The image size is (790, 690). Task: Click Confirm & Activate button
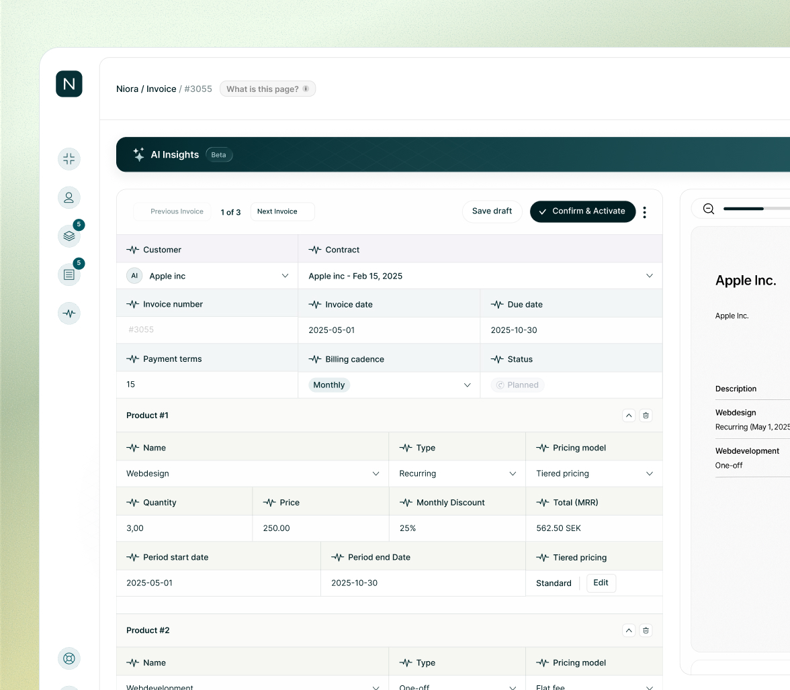click(582, 211)
